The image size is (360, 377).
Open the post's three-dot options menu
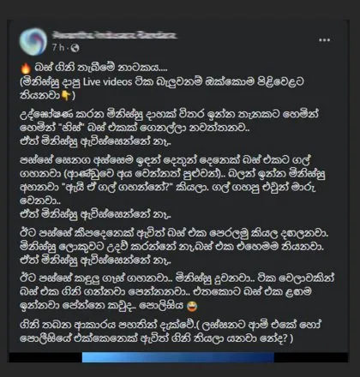[x=324, y=40]
